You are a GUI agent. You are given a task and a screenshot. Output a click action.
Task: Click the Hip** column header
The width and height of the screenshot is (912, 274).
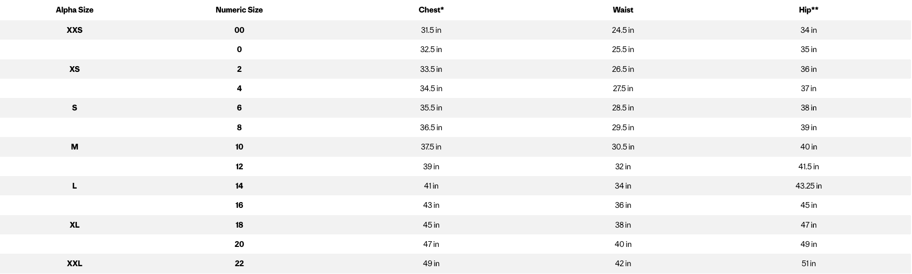pyautogui.click(x=808, y=10)
